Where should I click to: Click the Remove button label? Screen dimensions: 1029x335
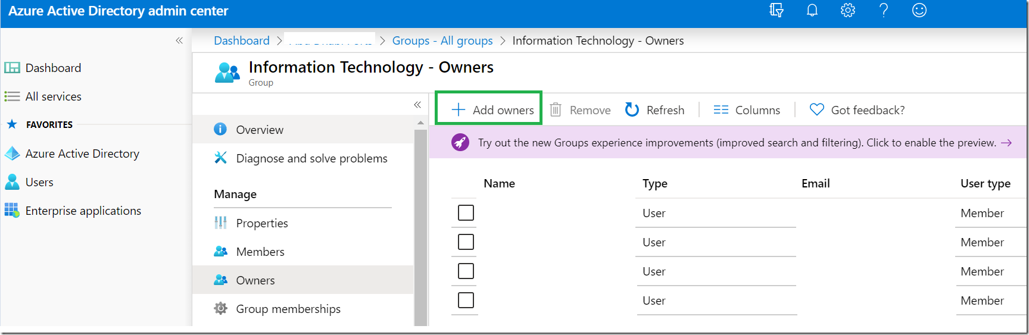(590, 110)
